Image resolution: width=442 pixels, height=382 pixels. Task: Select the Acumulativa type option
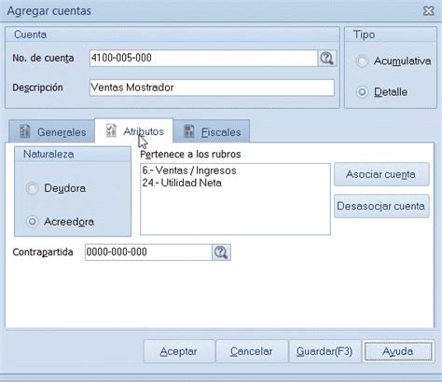[x=362, y=61]
